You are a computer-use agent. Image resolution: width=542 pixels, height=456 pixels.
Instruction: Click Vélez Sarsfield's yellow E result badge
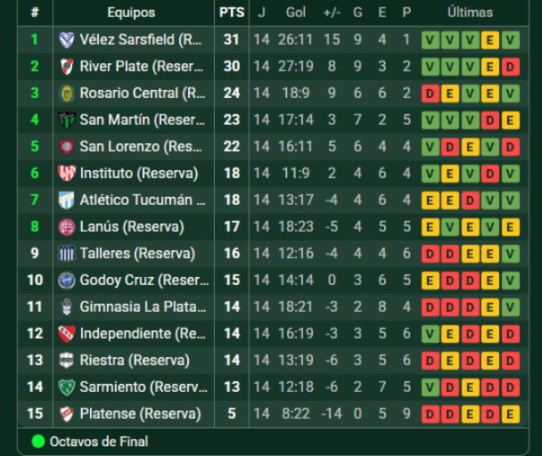[490, 40]
